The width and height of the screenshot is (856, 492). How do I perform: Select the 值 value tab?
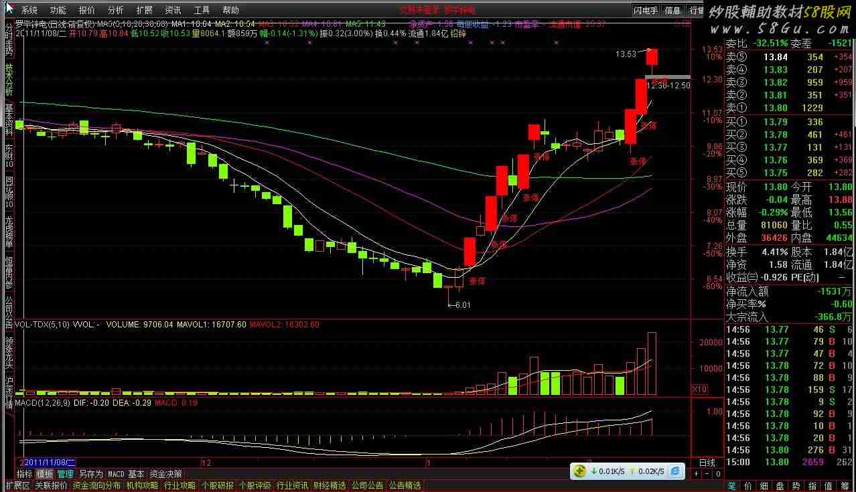click(829, 486)
